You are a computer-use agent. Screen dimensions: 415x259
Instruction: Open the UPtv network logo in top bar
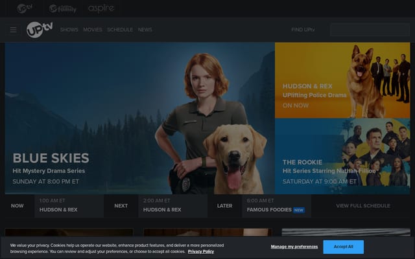pyautogui.click(x=25, y=8)
